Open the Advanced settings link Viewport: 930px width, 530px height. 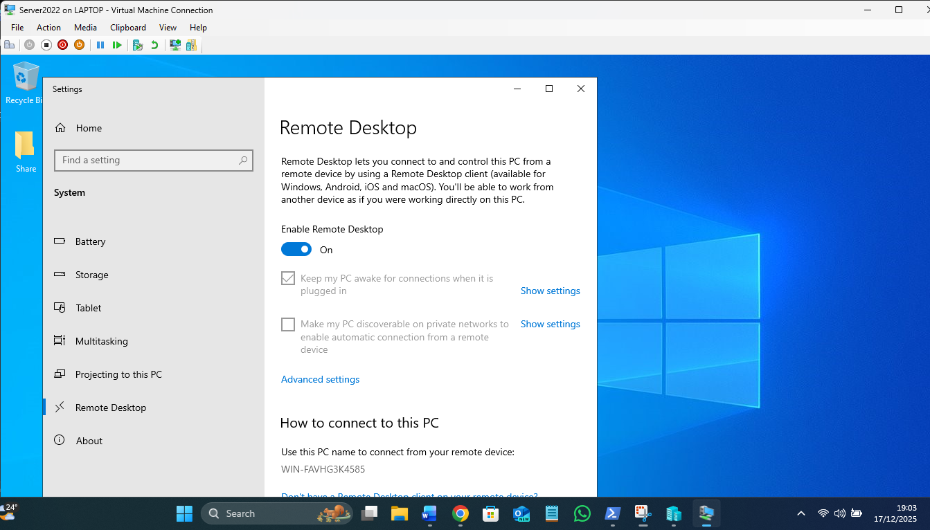[320, 379]
